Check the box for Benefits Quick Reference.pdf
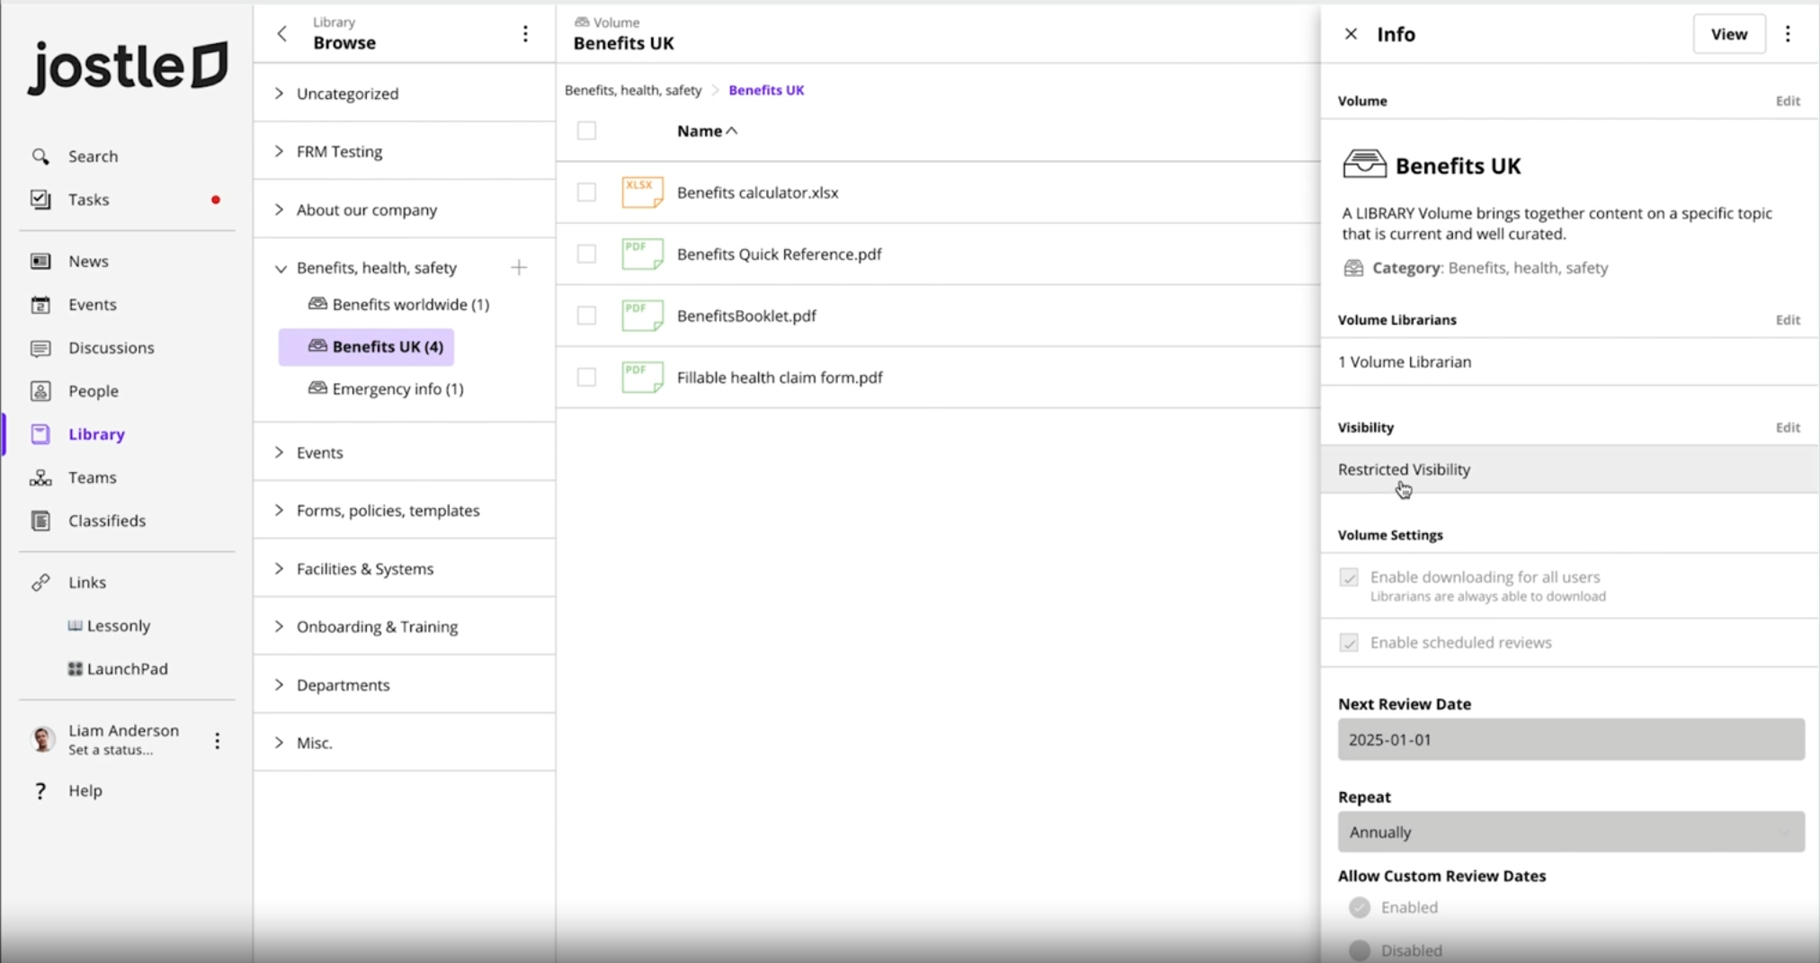 [x=586, y=254]
